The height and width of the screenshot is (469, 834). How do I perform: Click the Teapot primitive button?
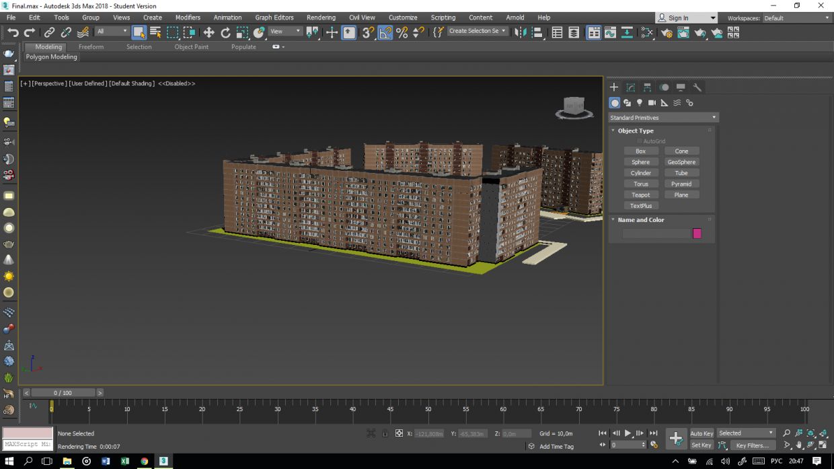[641, 195]
